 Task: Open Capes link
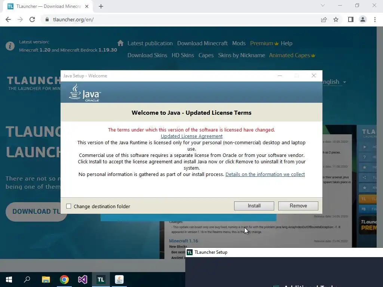[x=206, y=55]
